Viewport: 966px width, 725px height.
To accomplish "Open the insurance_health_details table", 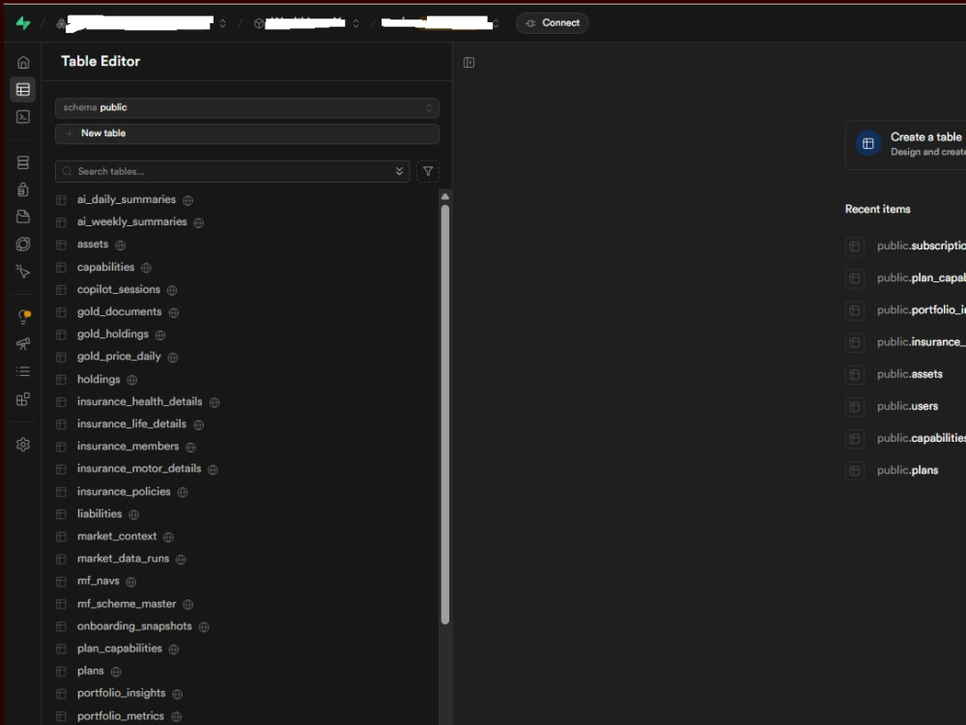I will [139, 401].
